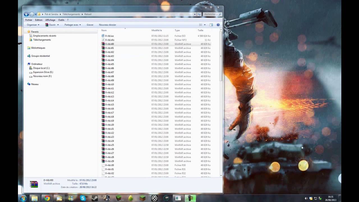Open Disque local (C:) drive
The image size is (359, 202).
tap(41, 68)
